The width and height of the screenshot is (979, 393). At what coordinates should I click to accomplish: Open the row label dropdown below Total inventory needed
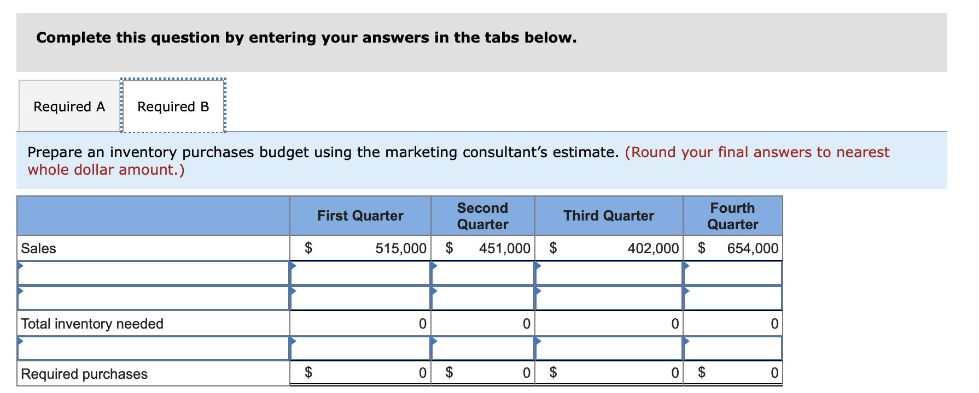[x=153, y=348]
